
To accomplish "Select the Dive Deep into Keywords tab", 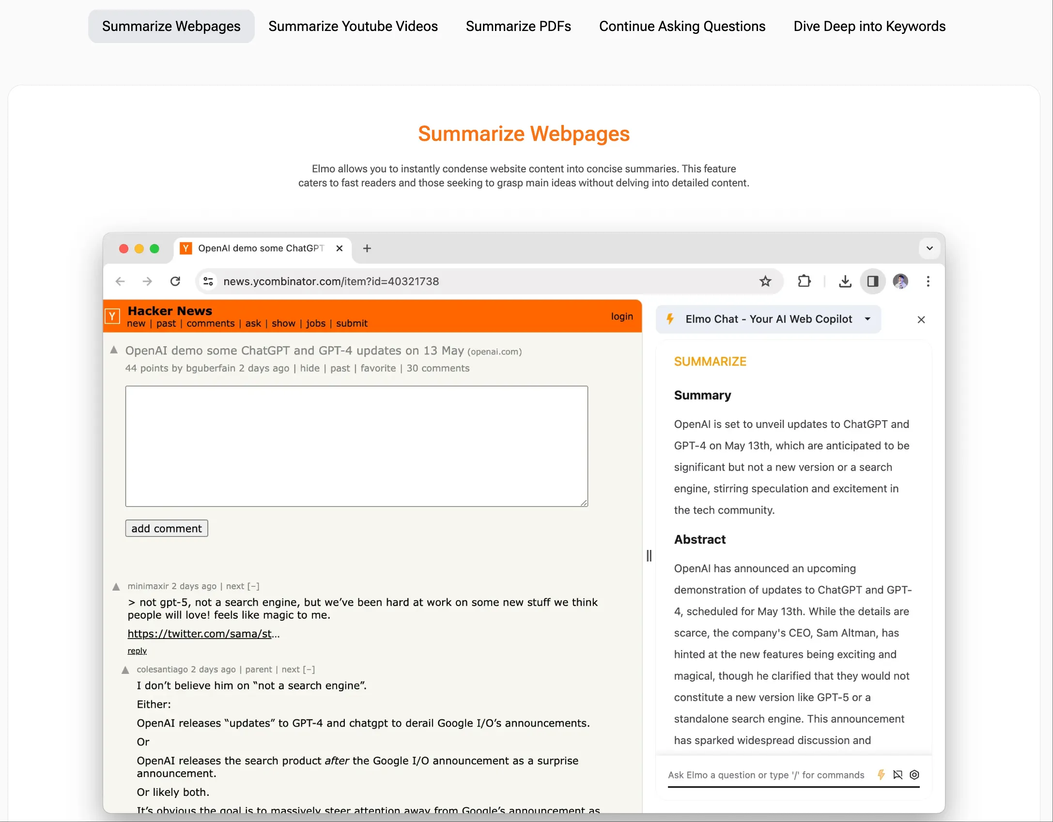I will tap(869, 26).
